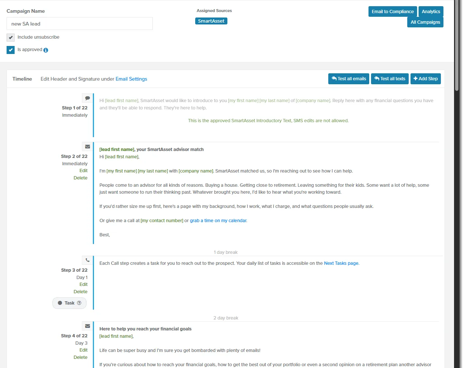
Task: Uncheck the Is approved checkbox
Action: pos(11,50)
